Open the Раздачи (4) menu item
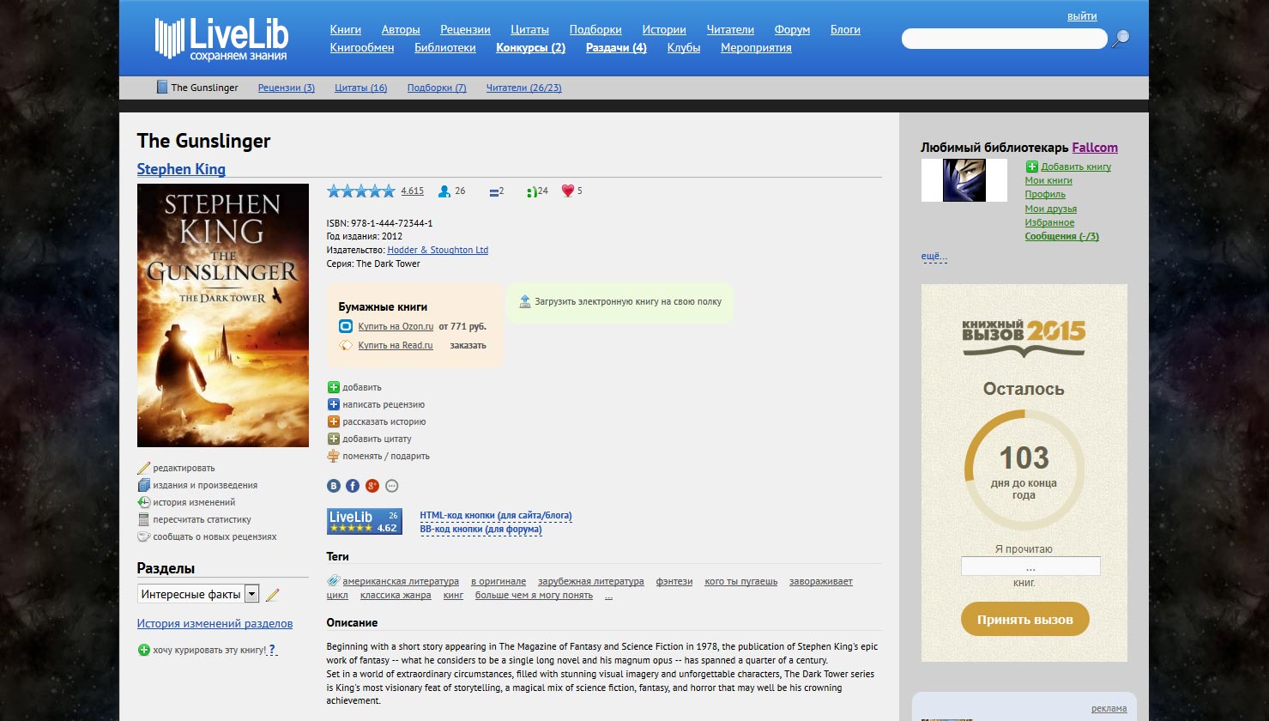The image size is (1269, 721). click(616, 47)
